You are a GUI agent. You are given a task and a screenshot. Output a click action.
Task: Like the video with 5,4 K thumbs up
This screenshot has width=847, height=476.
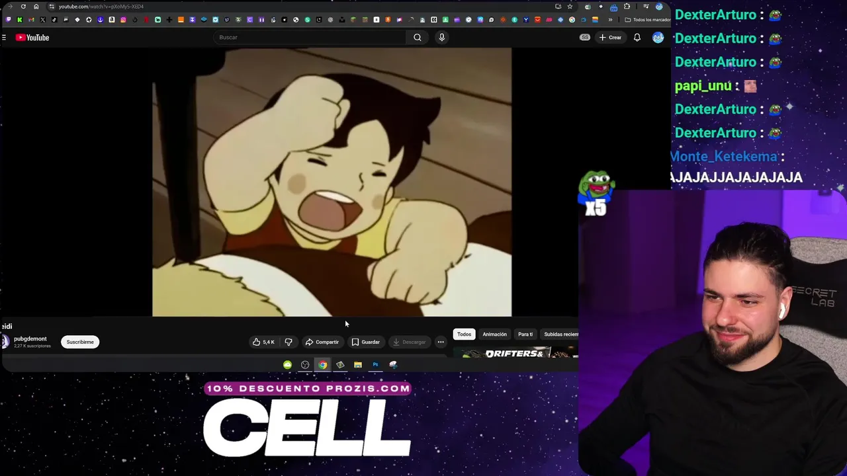click(x=263, y=342)
